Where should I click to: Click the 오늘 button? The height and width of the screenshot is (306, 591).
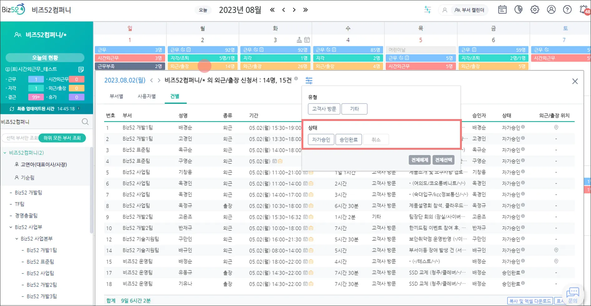203,10
